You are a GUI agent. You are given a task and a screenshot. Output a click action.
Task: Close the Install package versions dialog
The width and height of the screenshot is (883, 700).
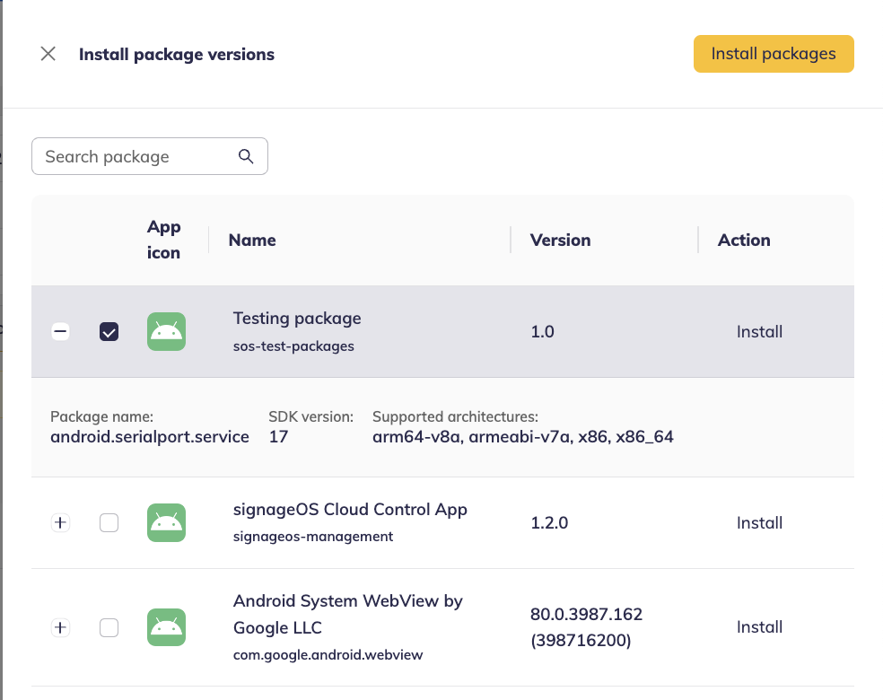(48, 54)
